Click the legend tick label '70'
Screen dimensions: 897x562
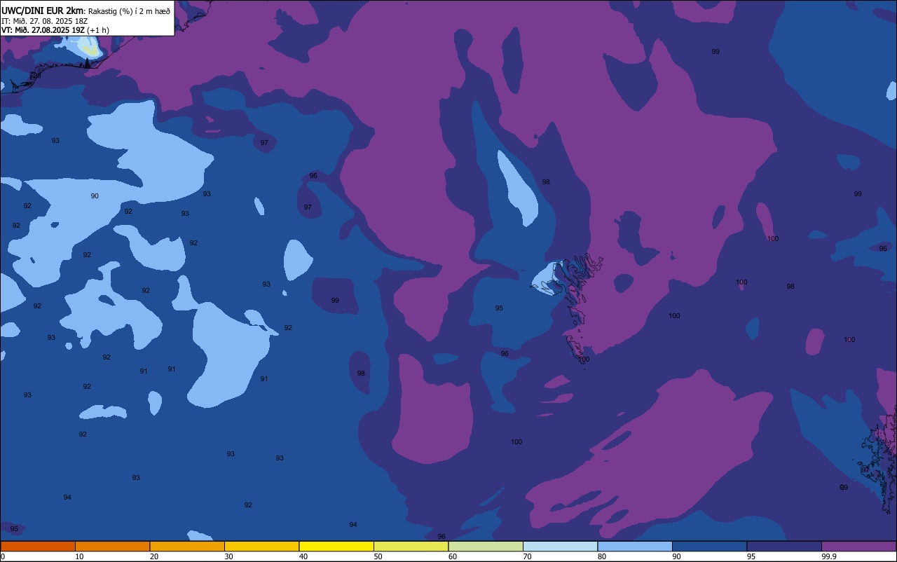(x=527, y=556)
